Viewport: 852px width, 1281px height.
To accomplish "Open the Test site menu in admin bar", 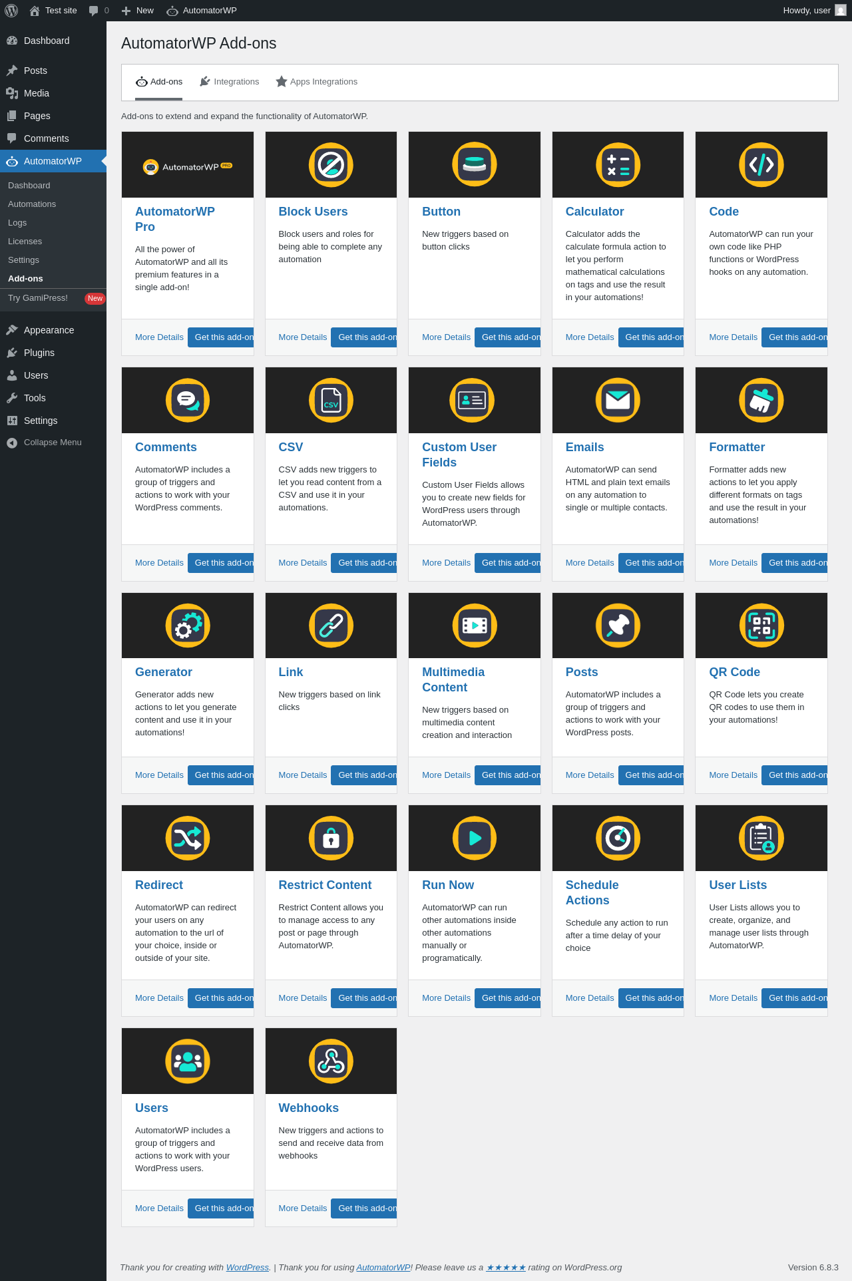I will 53,11.
